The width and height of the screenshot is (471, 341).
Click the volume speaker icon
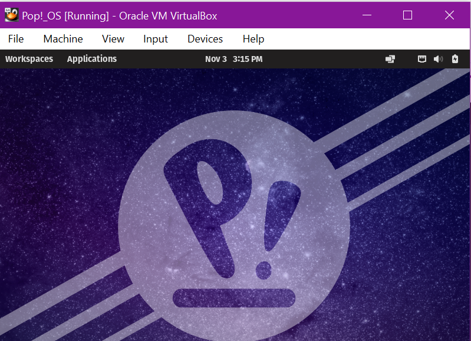point(438,59)
